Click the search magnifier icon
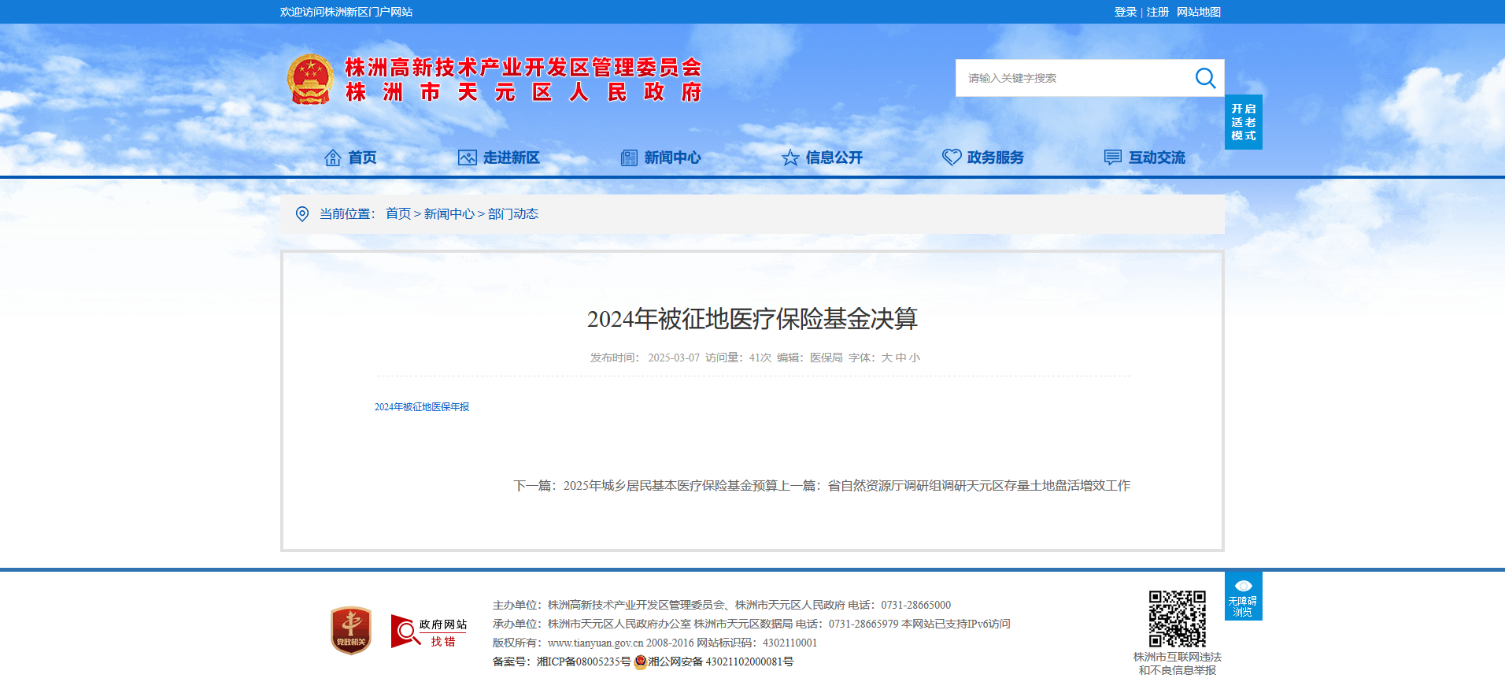 point(1205,78)
